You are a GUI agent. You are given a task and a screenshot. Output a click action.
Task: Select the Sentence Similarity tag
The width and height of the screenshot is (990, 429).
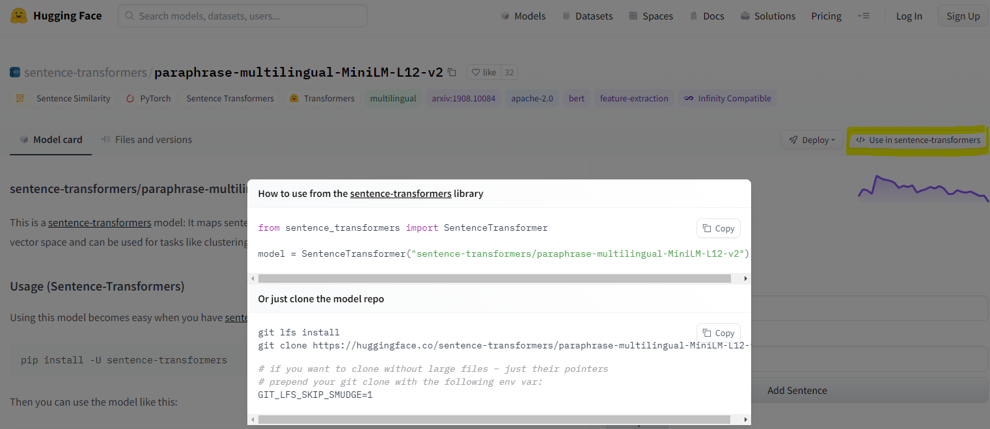[x=63, y=98]
